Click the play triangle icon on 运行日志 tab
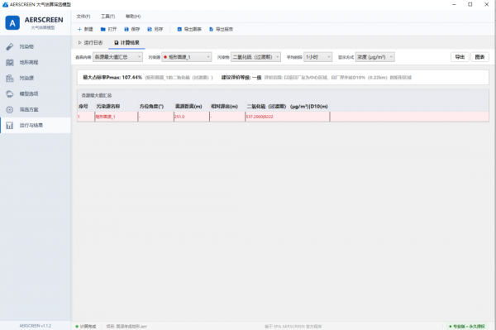Viewport: 496px width, 330px height. tap(80, 42)
